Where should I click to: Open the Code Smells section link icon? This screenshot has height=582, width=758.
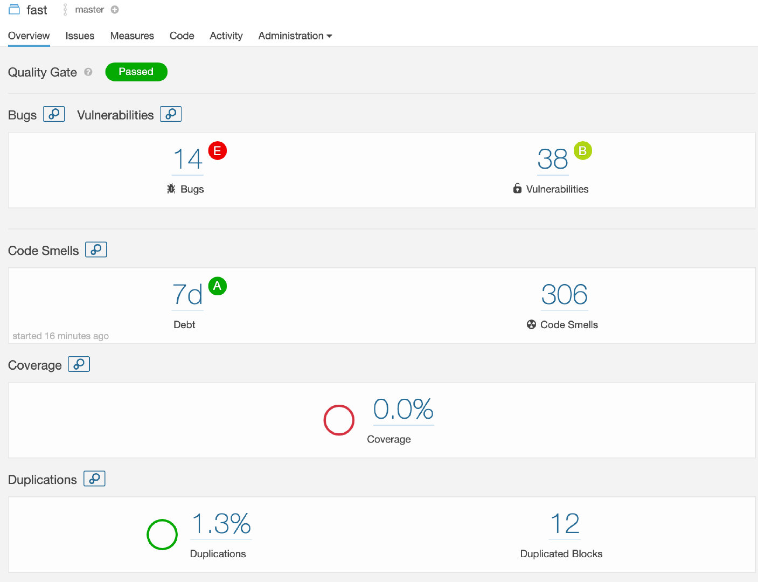(96, 250)
